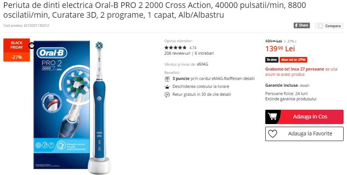Click Extinde garantia produsului link

[x=291, y=99]
